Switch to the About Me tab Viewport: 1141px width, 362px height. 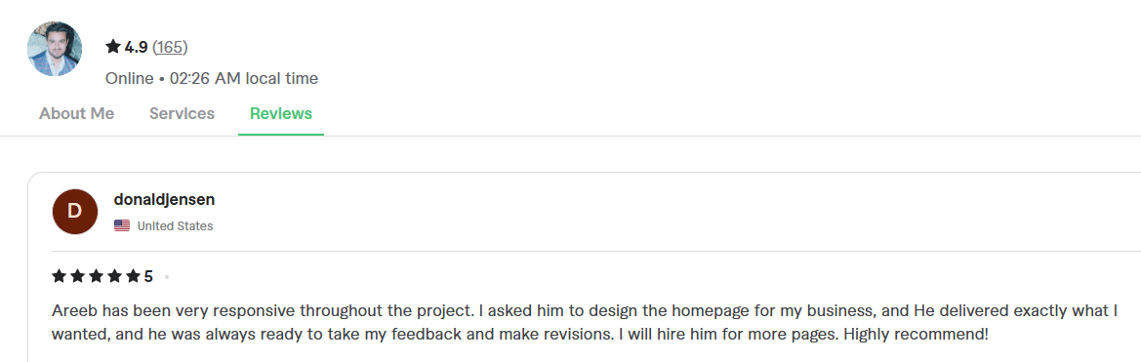[76, 113]
